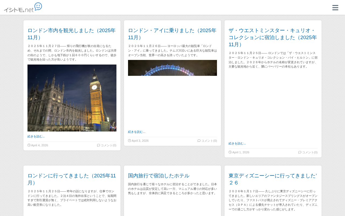
Task: Open post title ロンドン・アイに乗りました
Action: 172,34
